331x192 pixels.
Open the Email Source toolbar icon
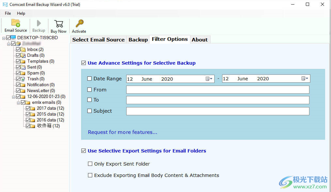coord(16,23)
